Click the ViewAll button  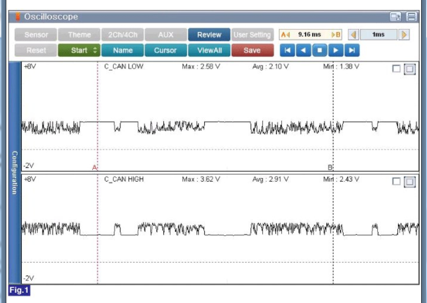tap(209, 50)
